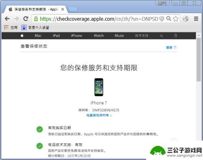The width and height of the screenshot is (203, 160).
Task: Click the green check beside 有效购买日期
Action: coord(39,129)
